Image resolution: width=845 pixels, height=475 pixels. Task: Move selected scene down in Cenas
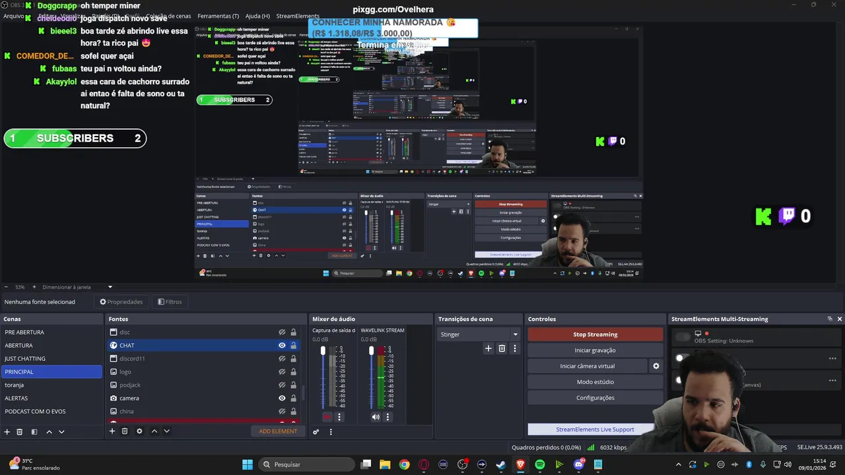pyautogui.click(x=61, y=431)
